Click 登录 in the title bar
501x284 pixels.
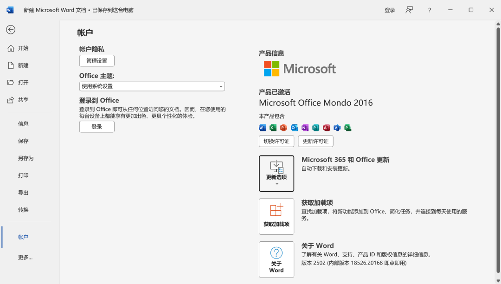[x=390, y=10]
